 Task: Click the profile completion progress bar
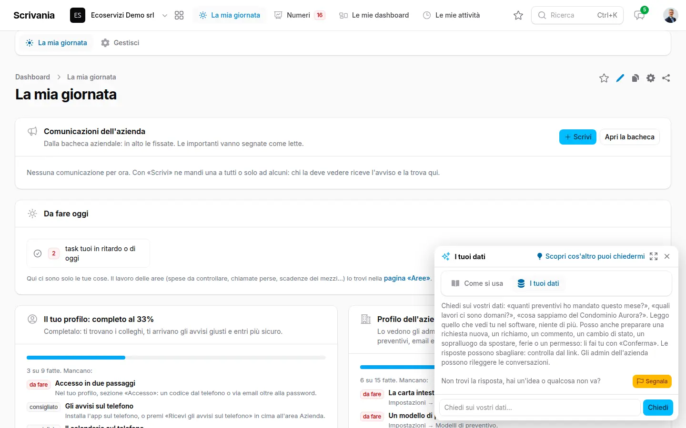pyautogui.click(x=176, y=358)
